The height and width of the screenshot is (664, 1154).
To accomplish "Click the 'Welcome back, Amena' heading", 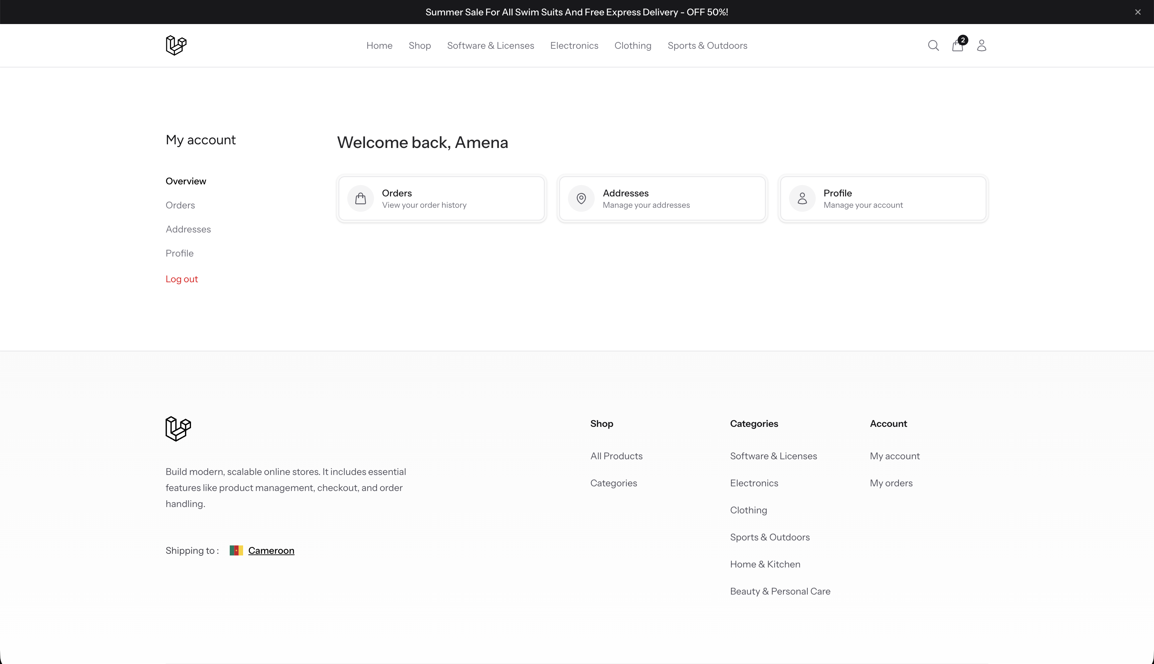I will click(422, 142).
